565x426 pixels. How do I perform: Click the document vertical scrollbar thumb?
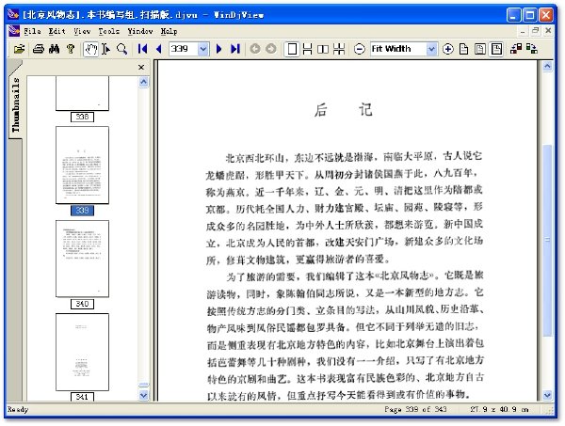click(547, 240)
